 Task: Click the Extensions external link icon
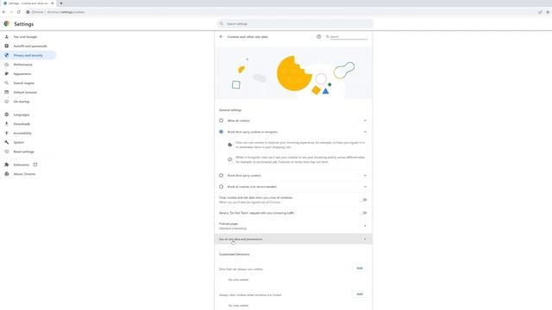[34, 164]
